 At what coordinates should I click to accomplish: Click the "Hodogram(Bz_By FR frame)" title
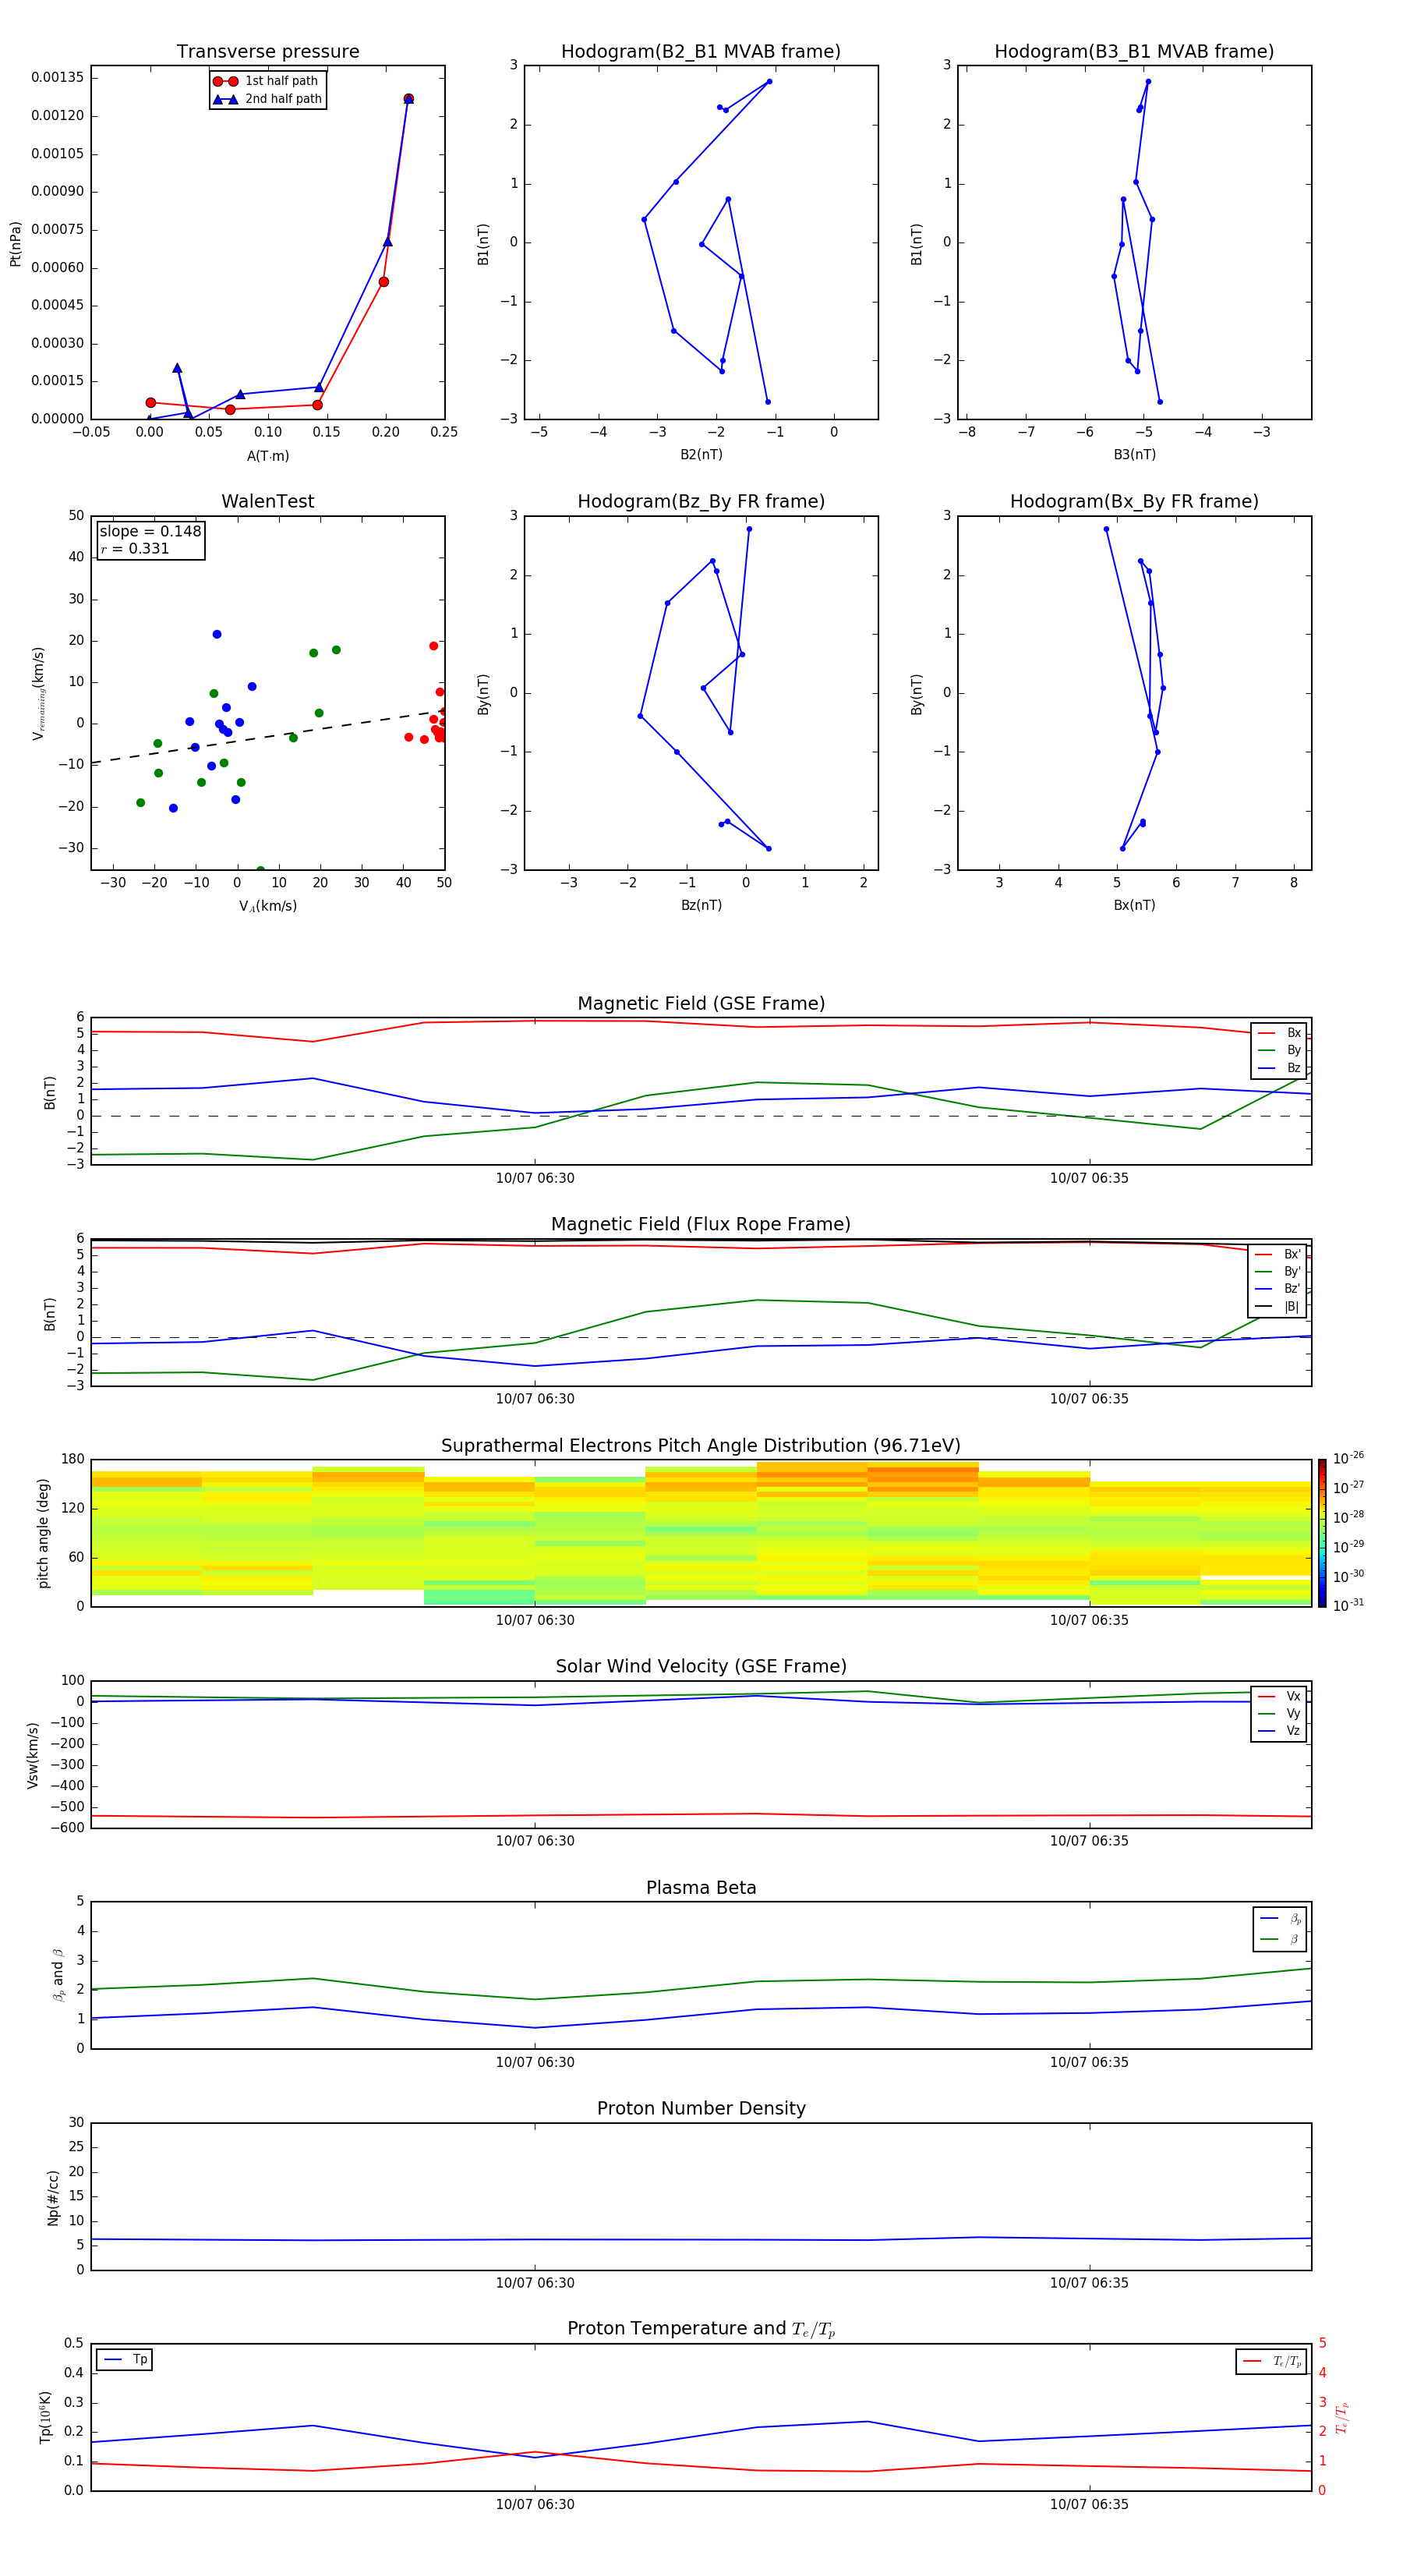tap(701, 501)
